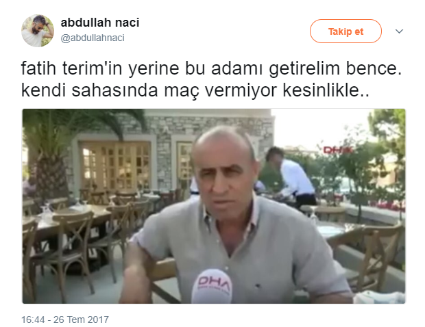
Task: Click the abdullah naci display name
Action: [100, 23]
